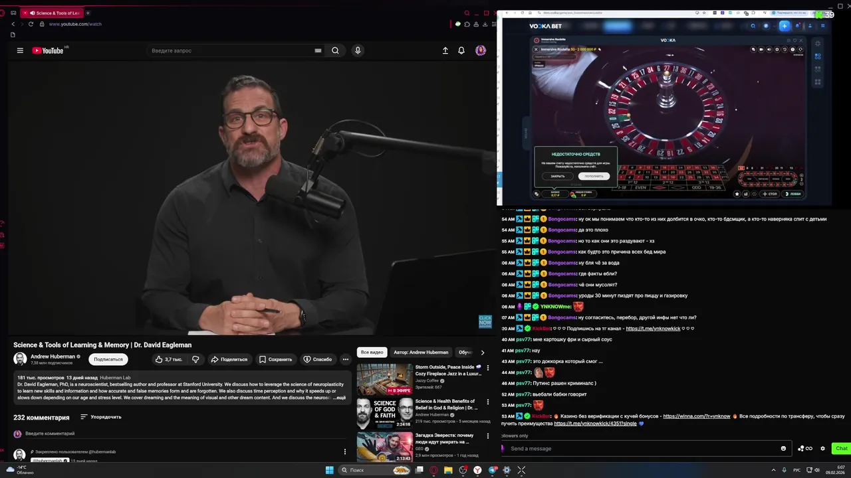Open t.me/ynknowkick link in chat
This screenshot has height=478, width=851.
point(653,329)
